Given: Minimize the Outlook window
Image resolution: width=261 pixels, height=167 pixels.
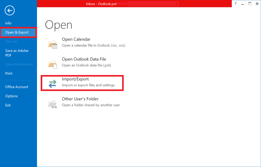Looking at the screenshot, I should coord(242,4).
